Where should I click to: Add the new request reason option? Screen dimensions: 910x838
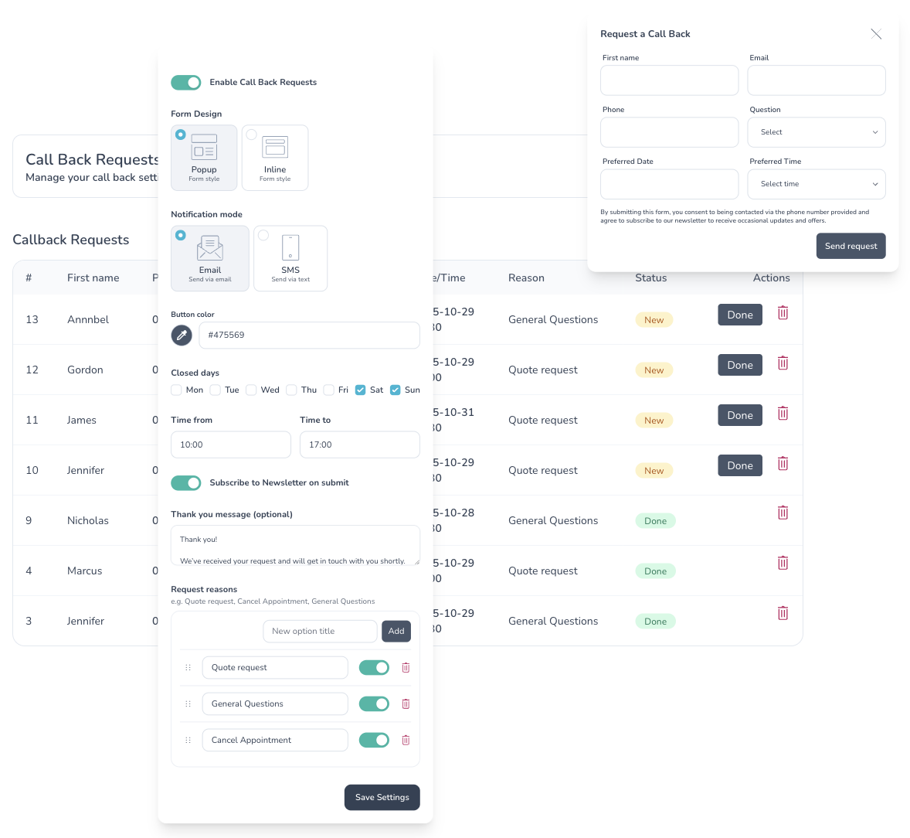click(x=396, y=632)
